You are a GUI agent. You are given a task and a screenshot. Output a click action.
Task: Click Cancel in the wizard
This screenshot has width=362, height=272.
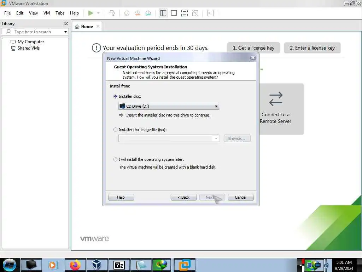(241, 197)
